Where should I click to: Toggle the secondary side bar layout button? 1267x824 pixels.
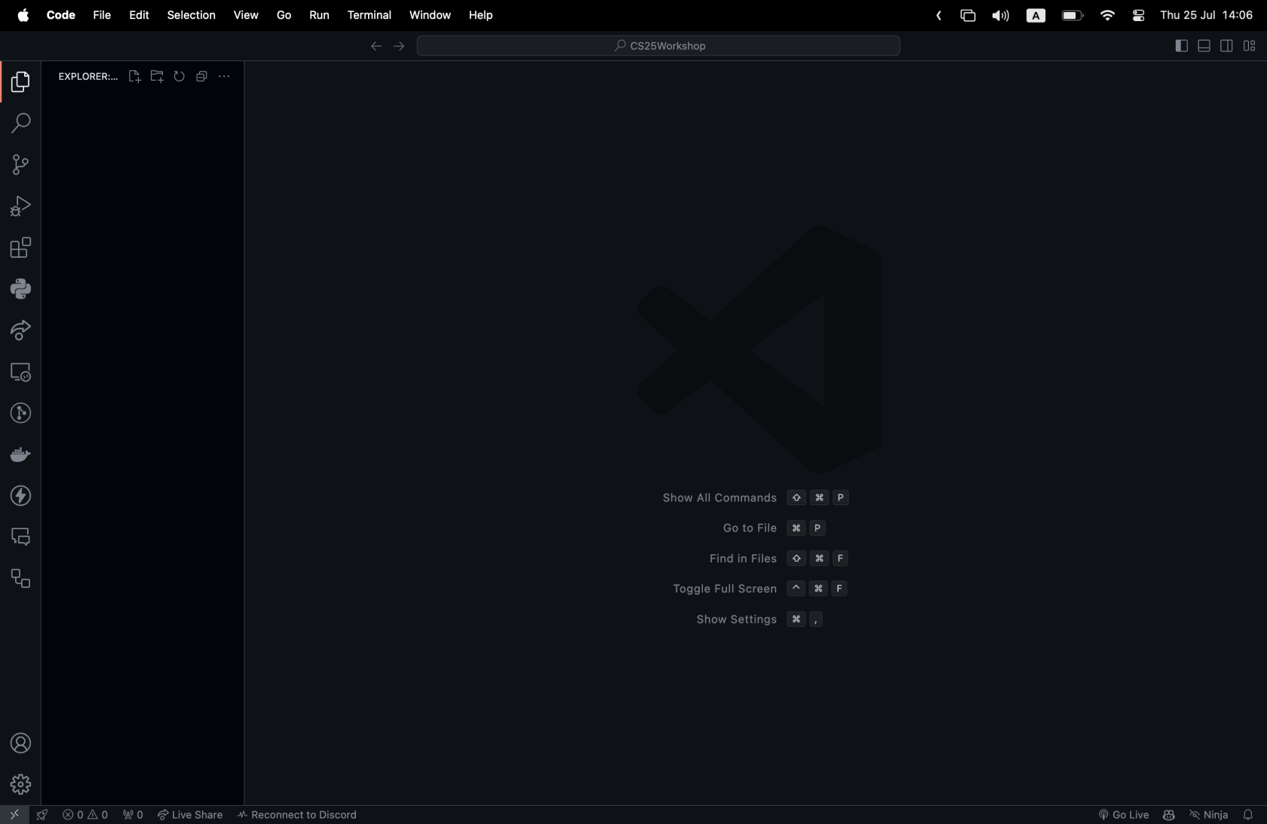1227,46
